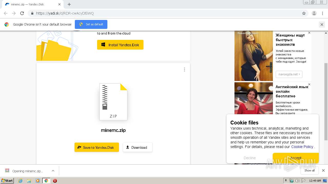
Task: Click Show all downloads button
Action: (310, 170)
